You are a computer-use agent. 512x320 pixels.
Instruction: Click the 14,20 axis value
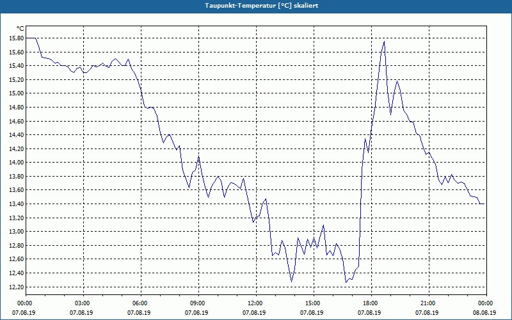(17, 149)
